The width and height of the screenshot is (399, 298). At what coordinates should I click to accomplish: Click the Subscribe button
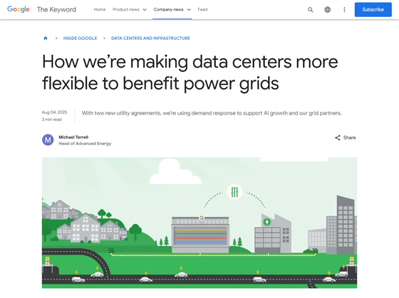pos(373,10)
